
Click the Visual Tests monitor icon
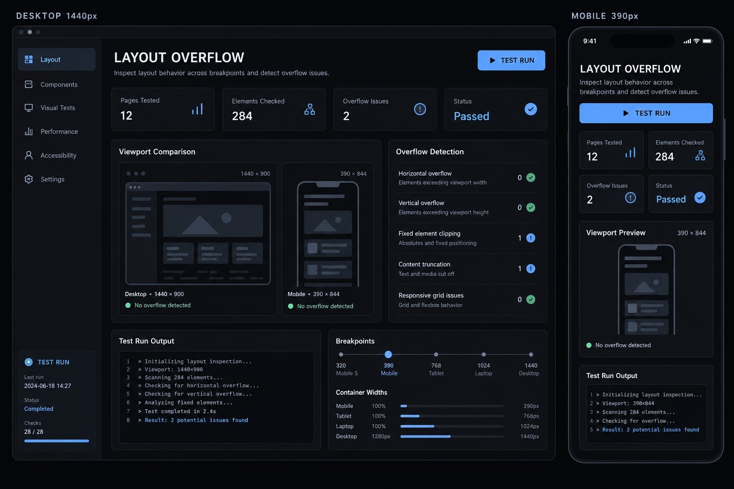click(x=29, y=108)
